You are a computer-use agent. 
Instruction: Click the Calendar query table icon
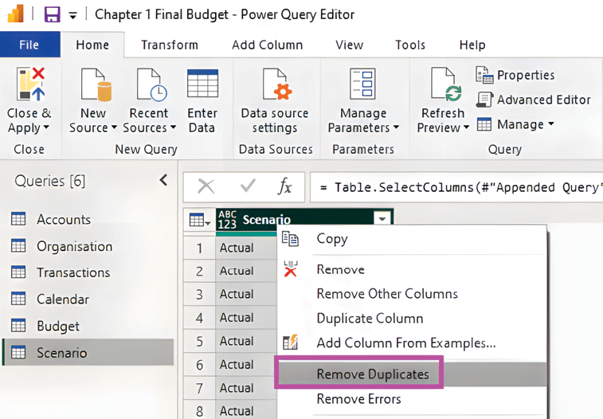click(x=18, y=299)
